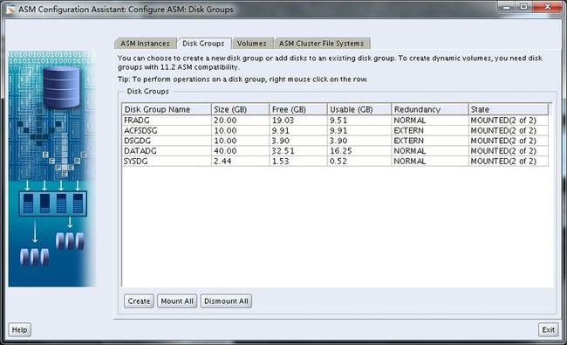Click the 3.90 free cell for DSGDG
The height and width of the screenshot is (345, 567).
click(298, 141)
